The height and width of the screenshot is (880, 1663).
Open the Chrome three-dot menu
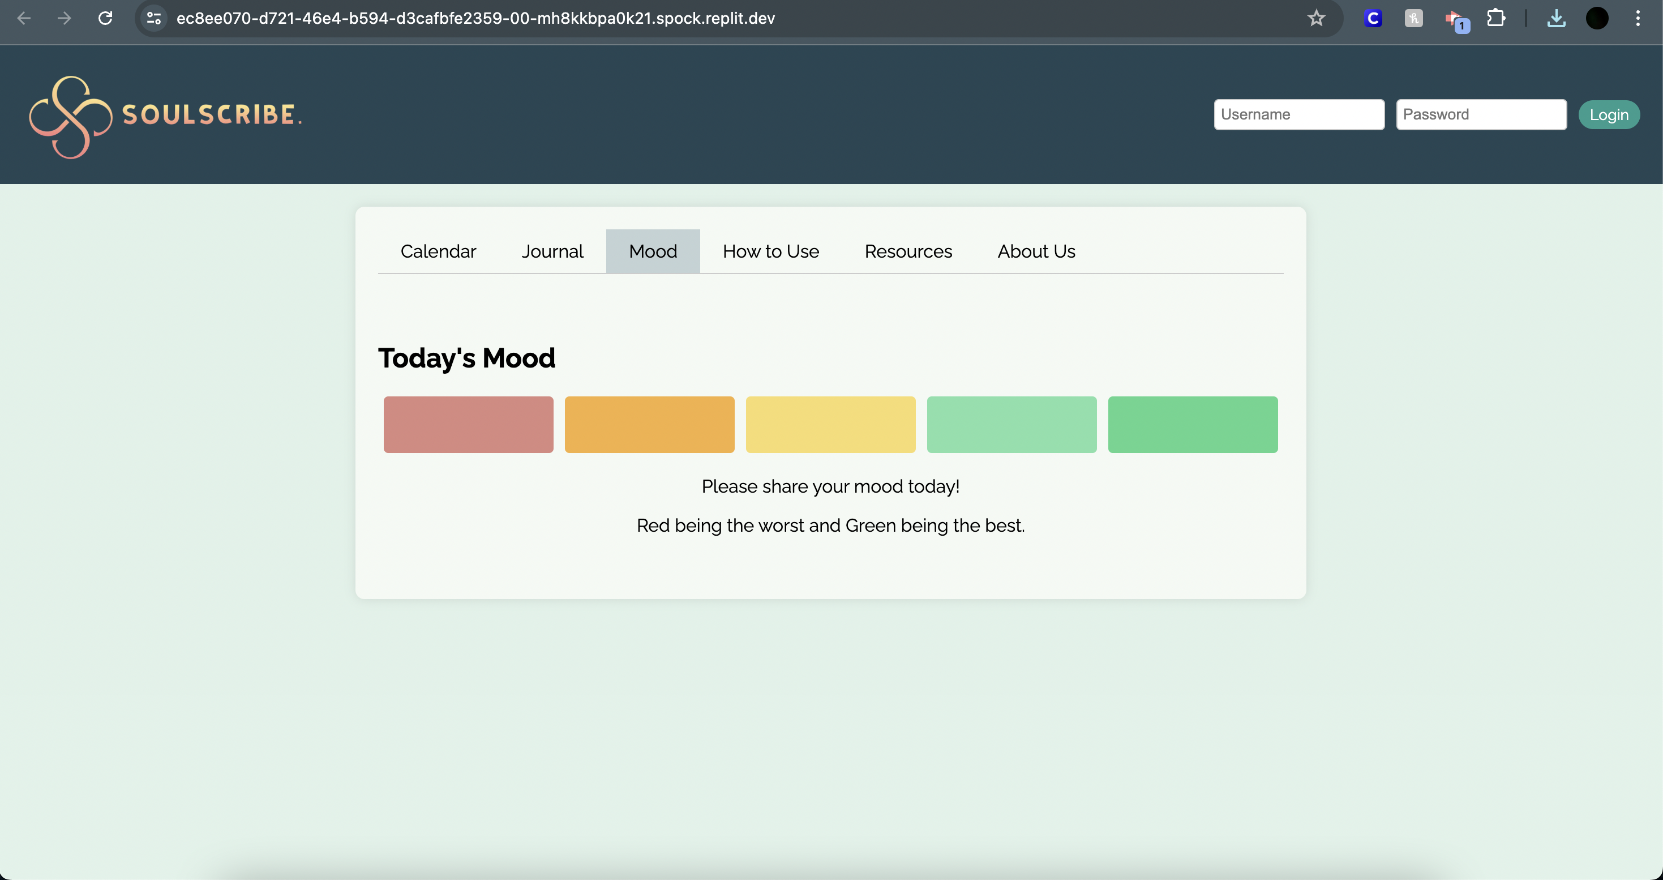click(x=1637, y=18)
